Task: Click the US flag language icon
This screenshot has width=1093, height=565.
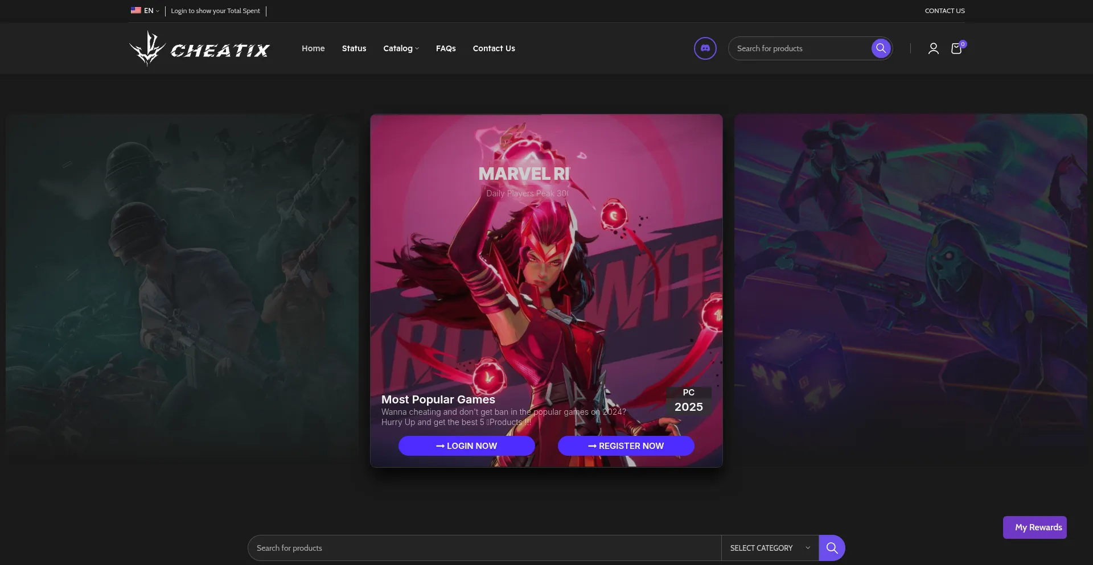Action: pyautogui.click(x=135, y=10)
